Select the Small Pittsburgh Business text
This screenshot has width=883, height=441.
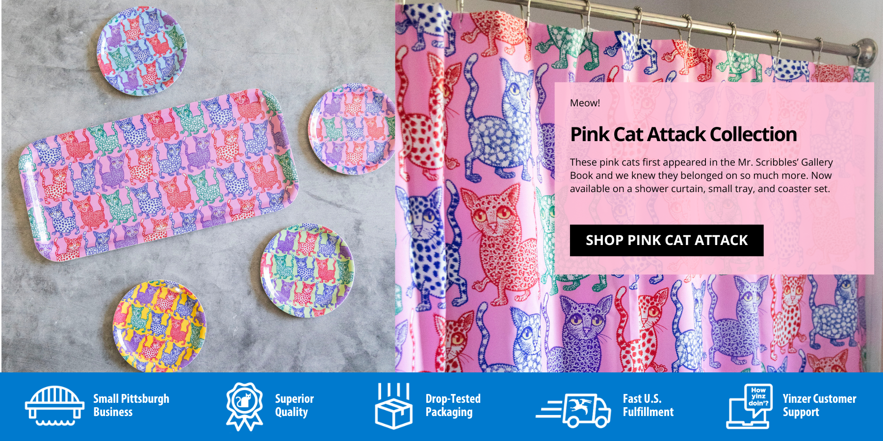(131, 405)
